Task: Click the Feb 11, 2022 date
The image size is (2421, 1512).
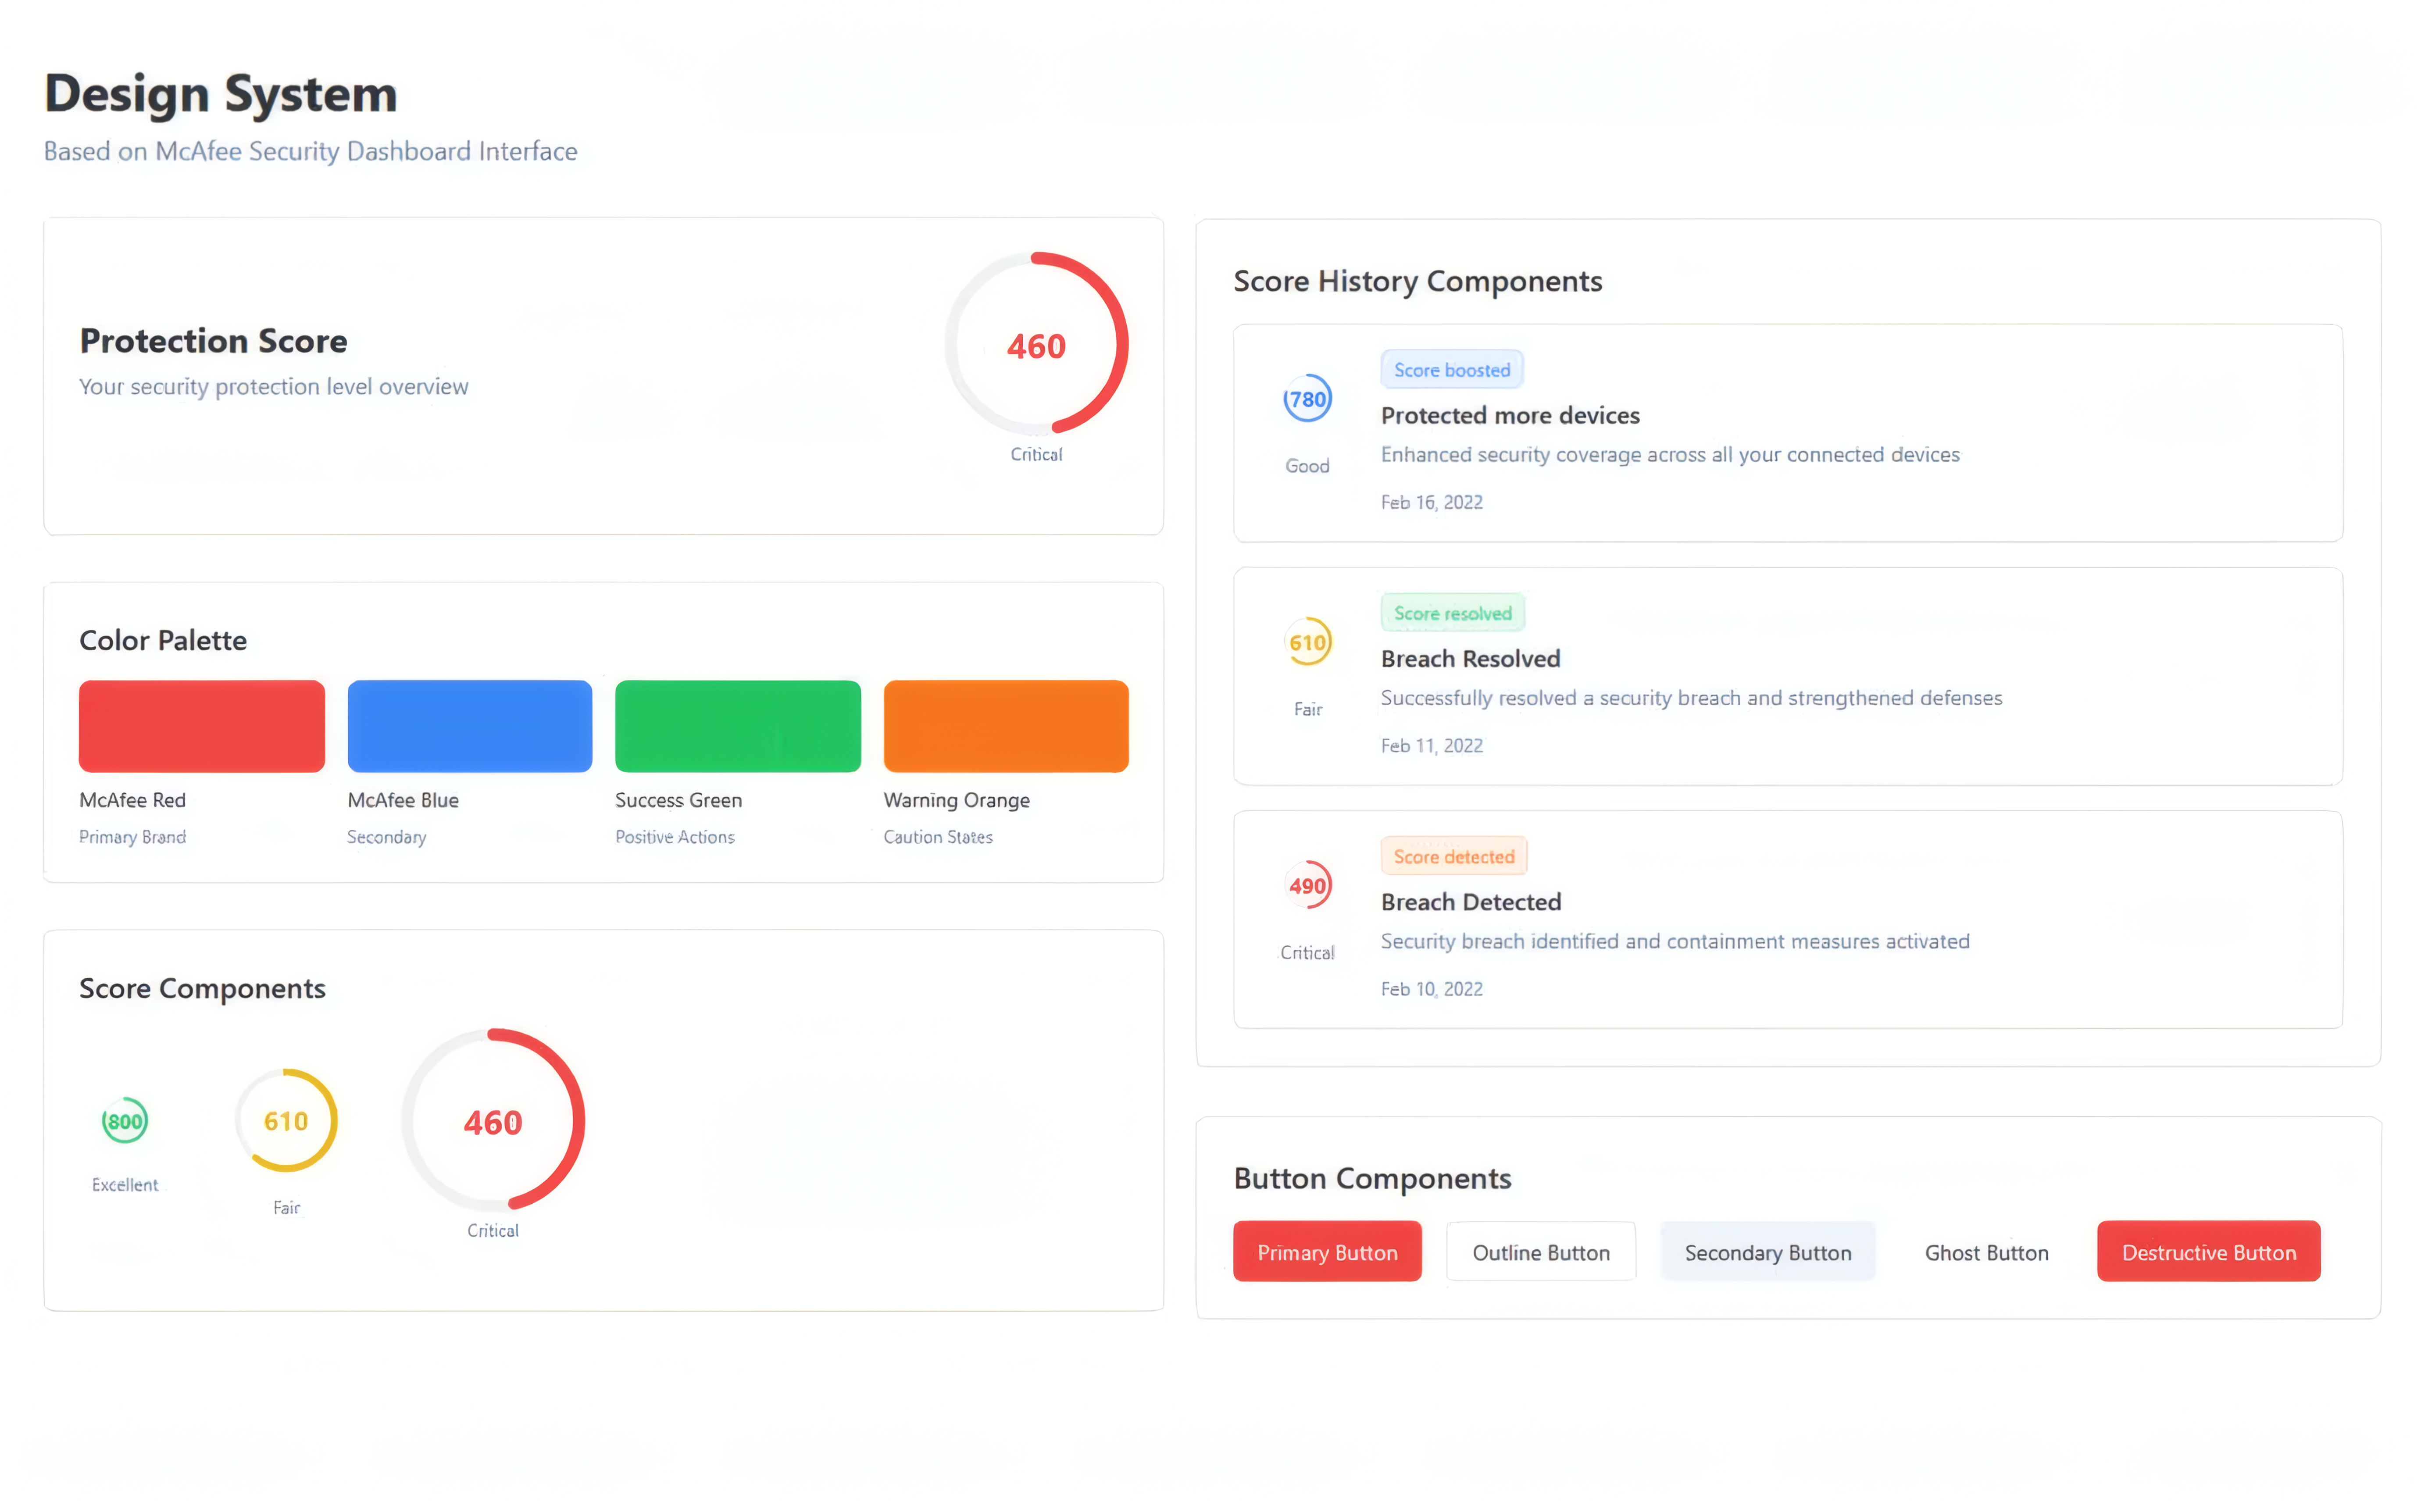Action: click(x=1431, y=745)
